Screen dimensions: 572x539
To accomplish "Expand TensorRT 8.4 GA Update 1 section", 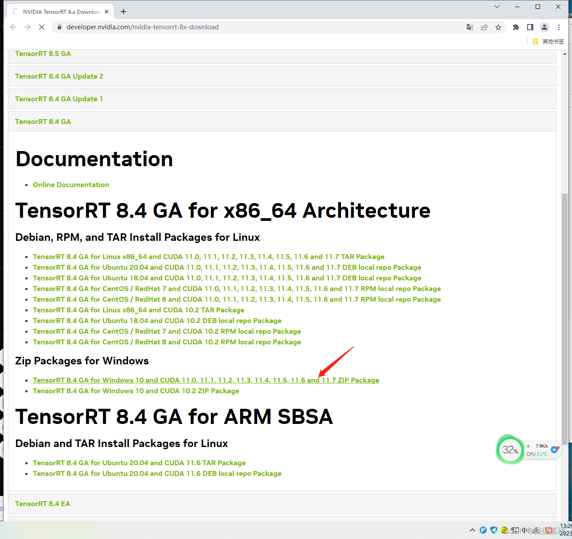I will (x=282, y=99).
